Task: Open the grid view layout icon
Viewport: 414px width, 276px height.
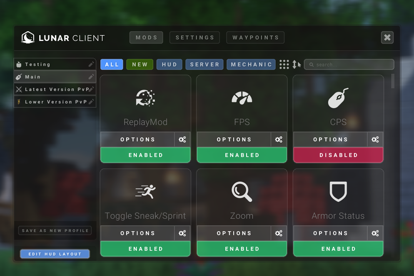Action: (x=284, y=64)
